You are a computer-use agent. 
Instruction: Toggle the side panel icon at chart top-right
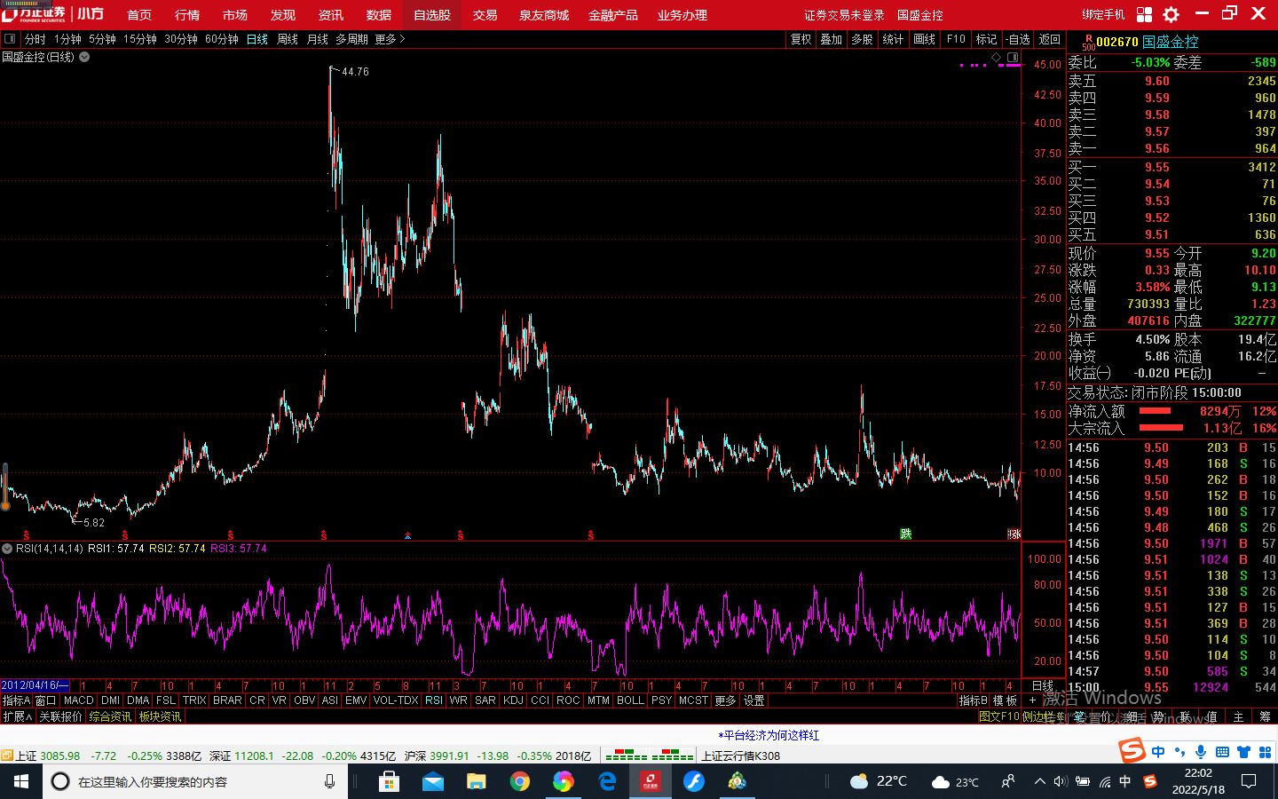tap(1013, 58)
